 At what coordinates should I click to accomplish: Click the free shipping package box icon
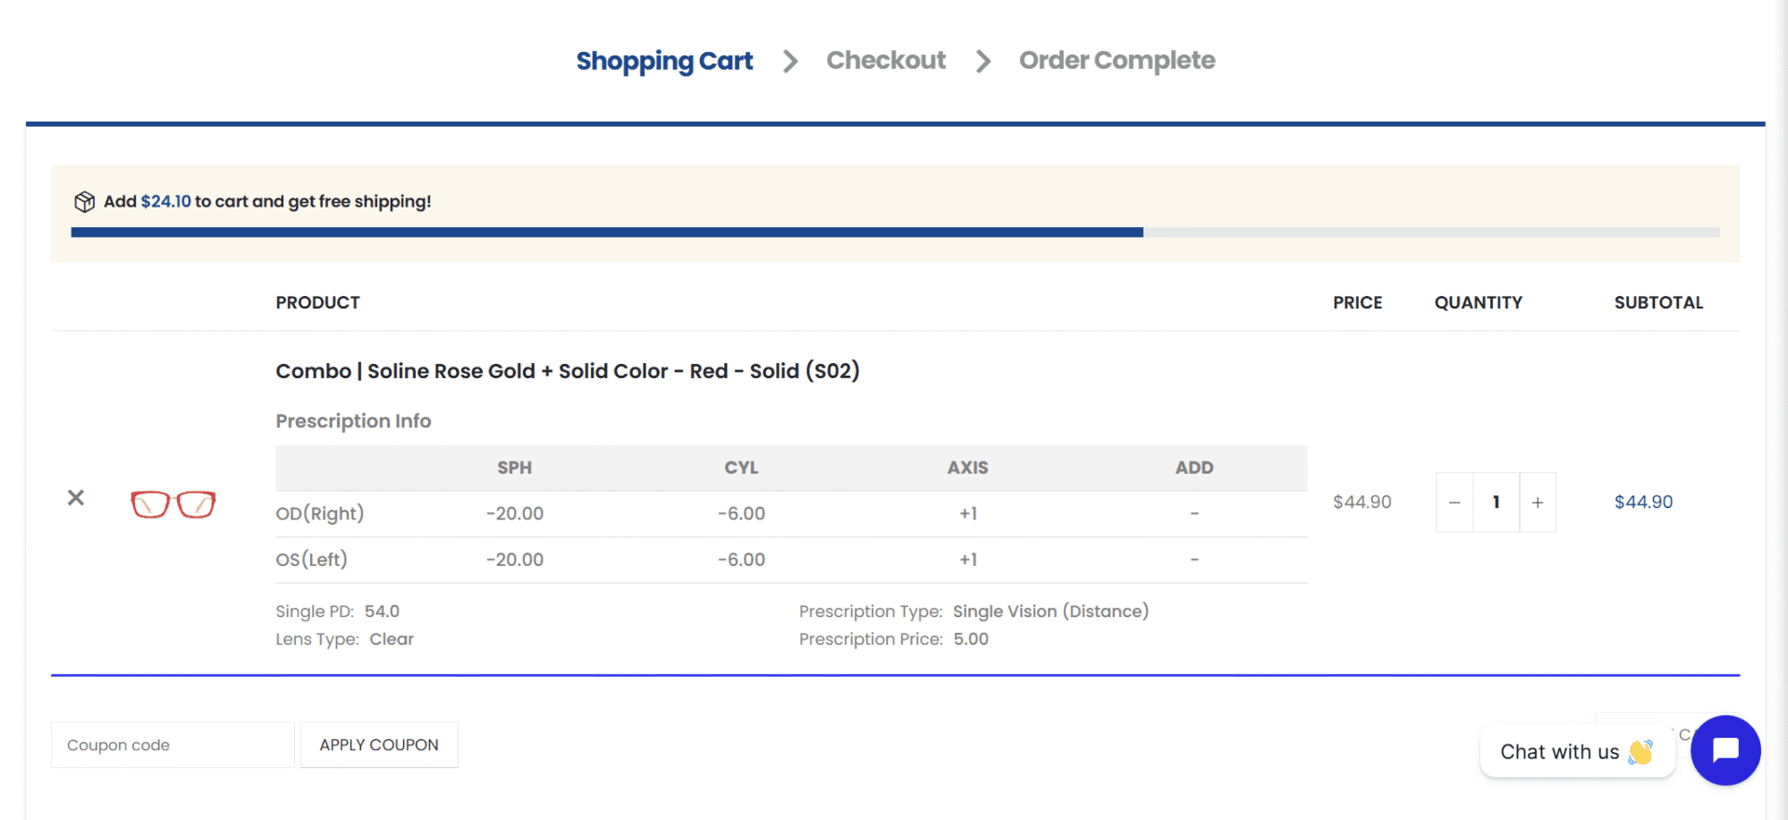click(84, 202)
